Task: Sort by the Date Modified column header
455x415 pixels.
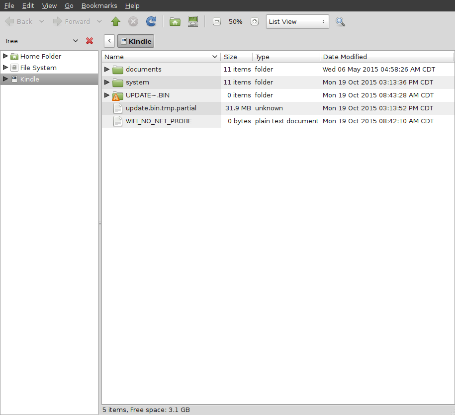Action: pos(387,57)
